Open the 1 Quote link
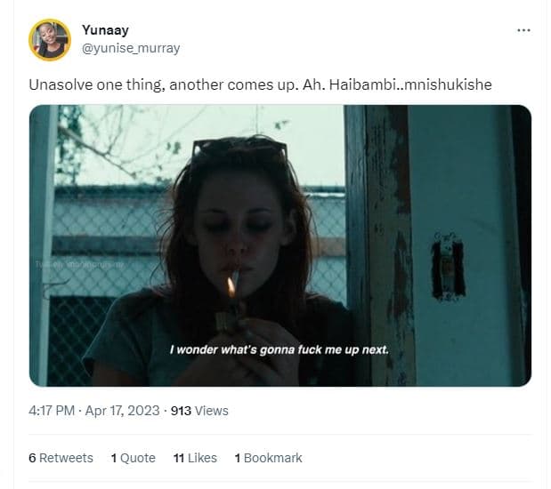The image size is (551, 489). click(x=133, y=458)
